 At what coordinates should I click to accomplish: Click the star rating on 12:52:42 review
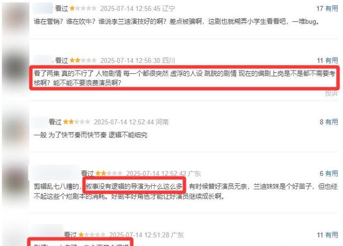(109, 173)
